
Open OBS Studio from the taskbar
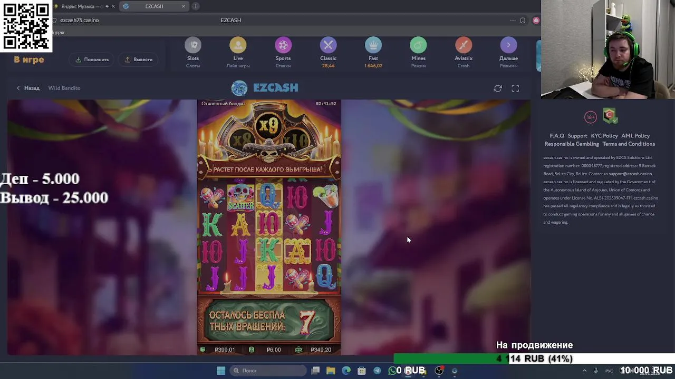439,371
